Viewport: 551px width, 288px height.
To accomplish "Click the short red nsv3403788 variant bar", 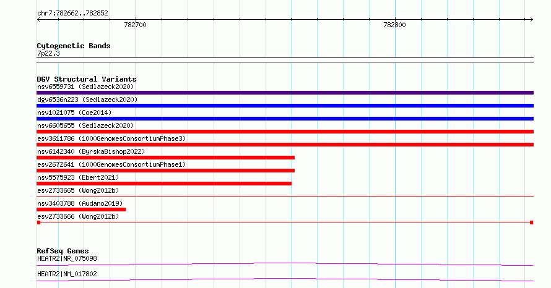I will (x=81, y=210).
